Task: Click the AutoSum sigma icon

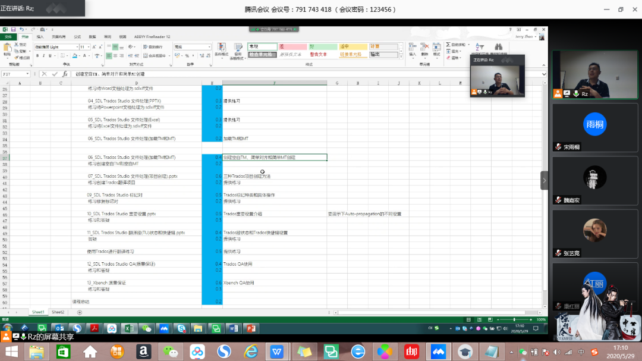Action: (449, 45)
